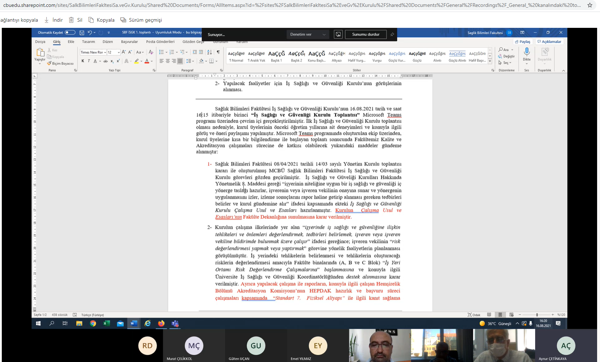Click the Paylaş share button

(523, 42)
